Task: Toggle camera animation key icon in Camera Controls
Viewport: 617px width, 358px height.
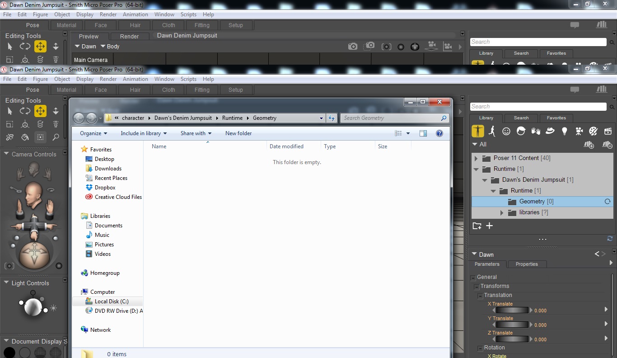Action: click(9, 266)
